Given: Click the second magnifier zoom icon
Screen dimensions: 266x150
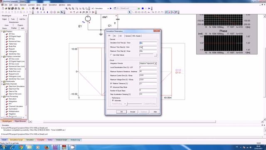Looking at the screenshot, I should (x=70, y=8).
